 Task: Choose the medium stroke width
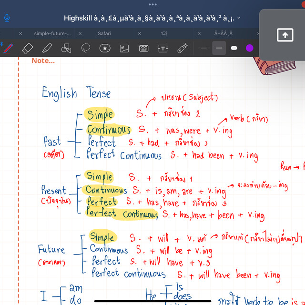pos(219,48)
